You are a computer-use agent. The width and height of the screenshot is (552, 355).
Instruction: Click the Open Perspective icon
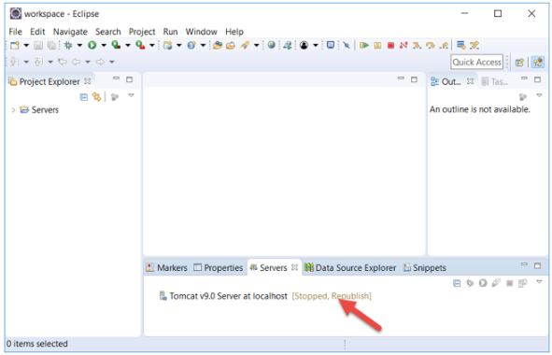pos(519,63)
